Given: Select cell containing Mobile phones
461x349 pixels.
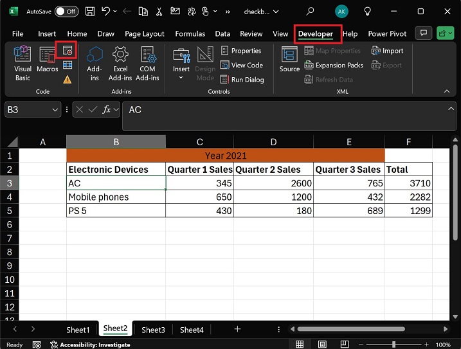Looking at the screenshot, I should click(116, 197).
